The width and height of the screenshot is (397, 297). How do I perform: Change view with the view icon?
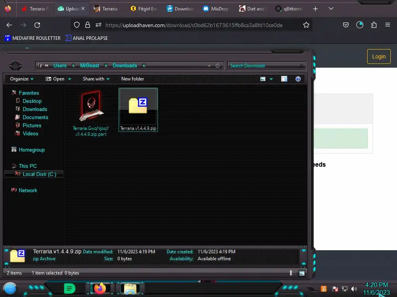pyautogui.click(x=263, y=79)
